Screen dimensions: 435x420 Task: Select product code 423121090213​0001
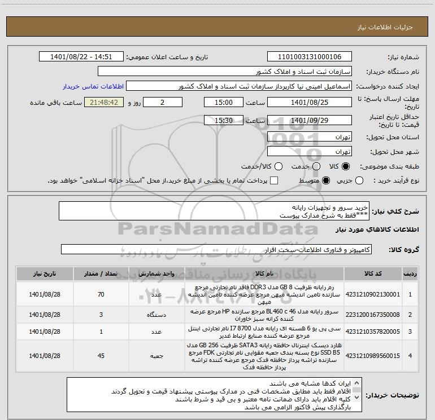373,294
